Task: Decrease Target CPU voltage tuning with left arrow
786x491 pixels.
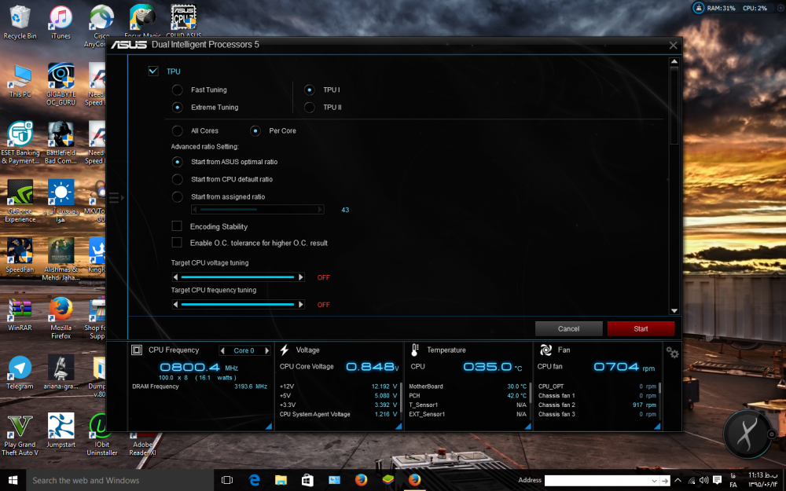Action: [x=175, y=277]
